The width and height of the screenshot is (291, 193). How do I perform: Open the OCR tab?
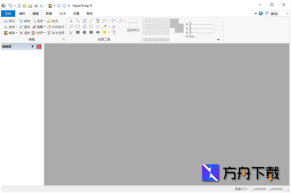(x=62, y=13)
